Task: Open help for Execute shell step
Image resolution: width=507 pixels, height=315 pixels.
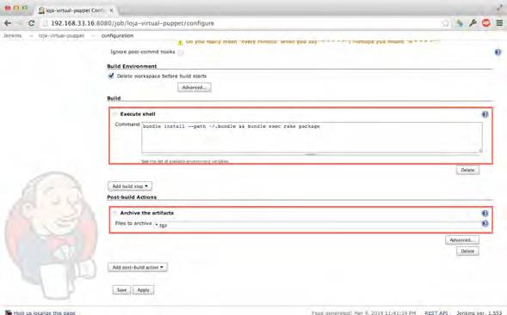Action: [x=485, y=114]
